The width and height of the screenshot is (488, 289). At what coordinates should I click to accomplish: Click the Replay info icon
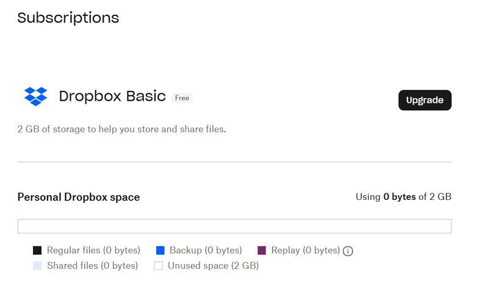(348, 251)
